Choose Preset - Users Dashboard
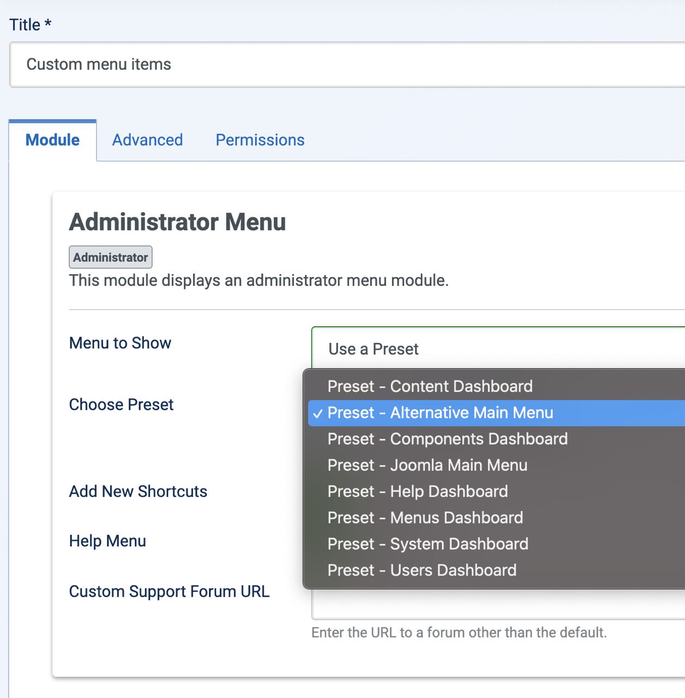This screenshot has width=685, height=698. coord(422,570)
